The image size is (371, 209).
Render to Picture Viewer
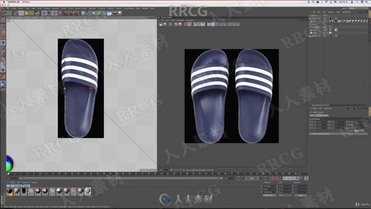[x=71, y=13]
